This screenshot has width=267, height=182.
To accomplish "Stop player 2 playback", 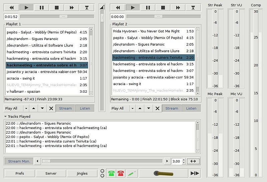I will [163, 8].
